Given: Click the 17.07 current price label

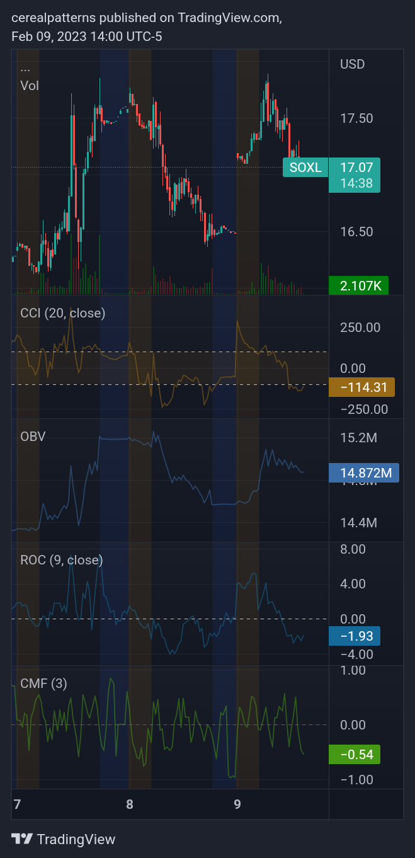Looking at the screenshot, I should click(356, 168).
